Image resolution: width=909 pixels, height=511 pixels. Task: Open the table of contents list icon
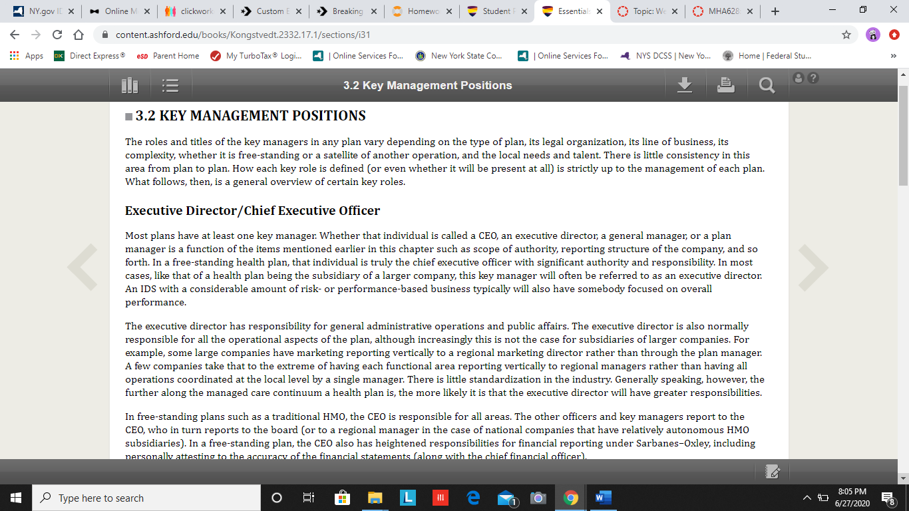coord(170,85)
